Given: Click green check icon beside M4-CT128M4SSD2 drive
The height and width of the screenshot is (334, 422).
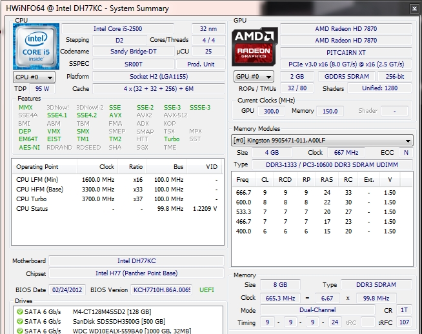Looking at the screenshot, I should 19,311.
